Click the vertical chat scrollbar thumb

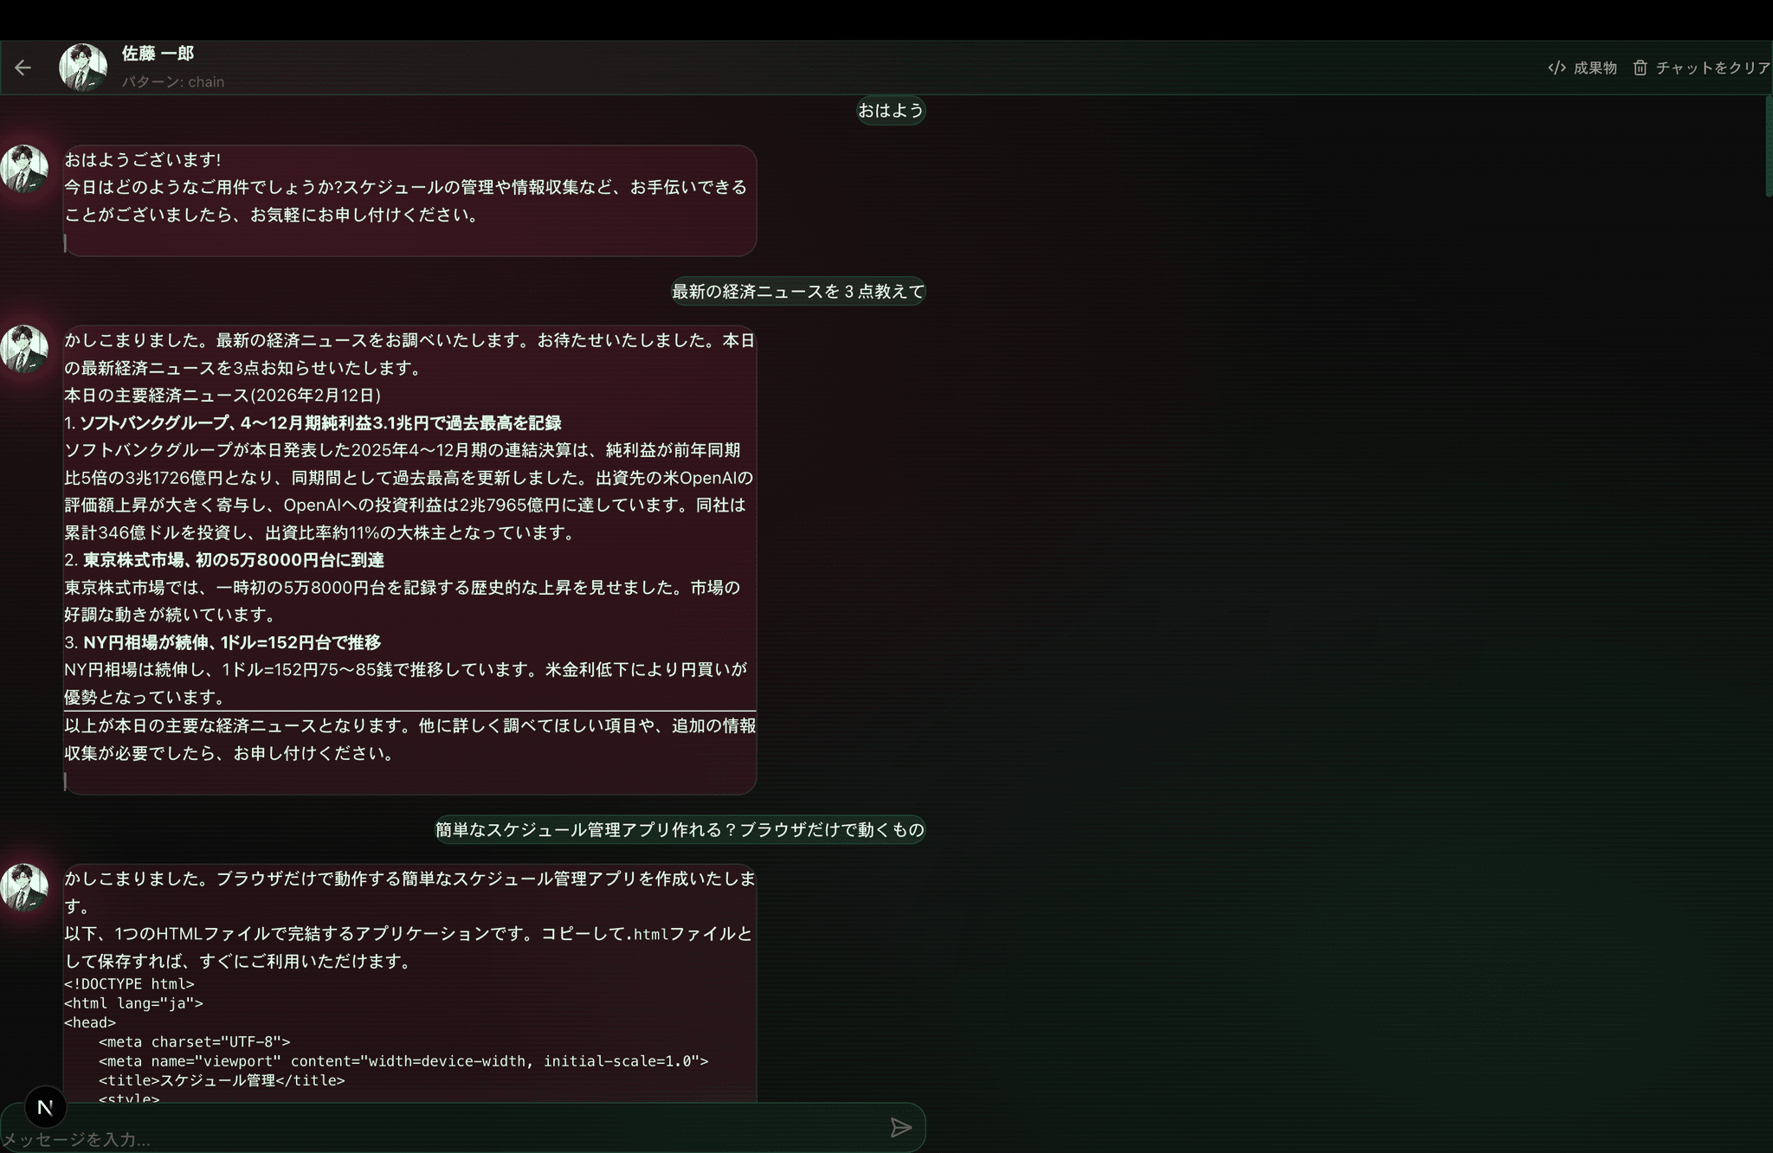pos(1768,147)
